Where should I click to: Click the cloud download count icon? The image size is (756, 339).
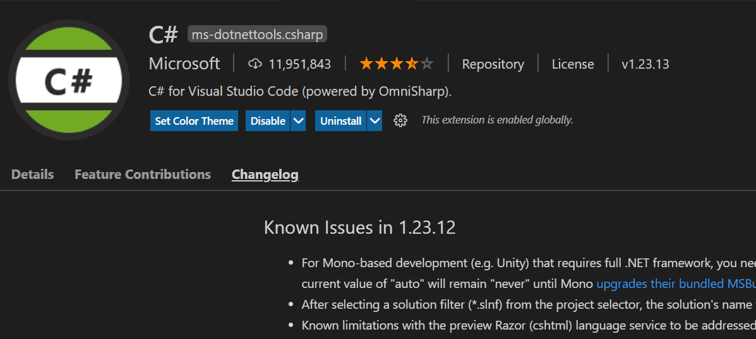(255, 64)
